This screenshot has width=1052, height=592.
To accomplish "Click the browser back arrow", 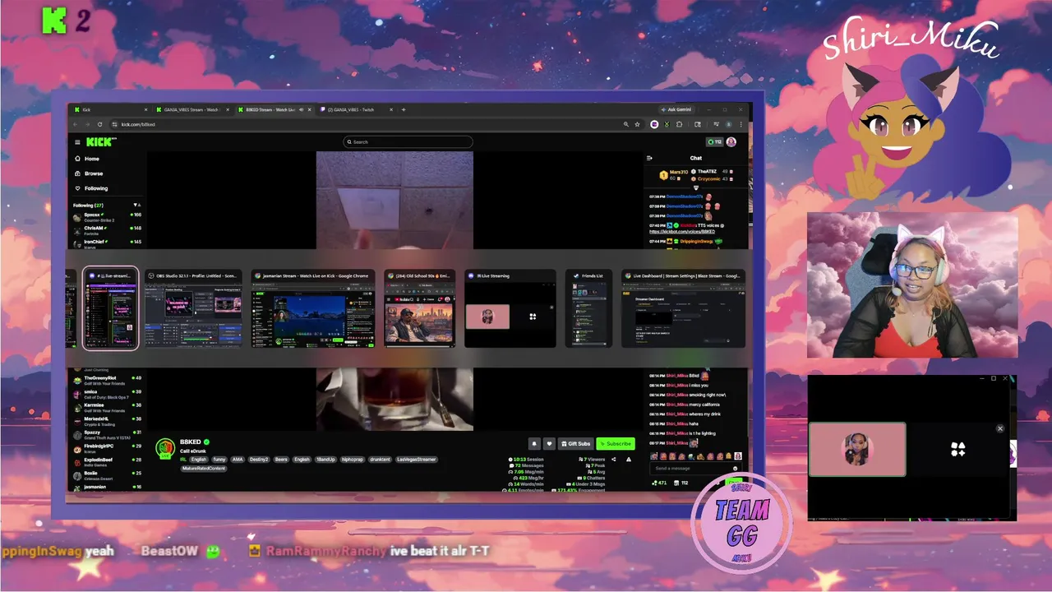I will (76, 124).
